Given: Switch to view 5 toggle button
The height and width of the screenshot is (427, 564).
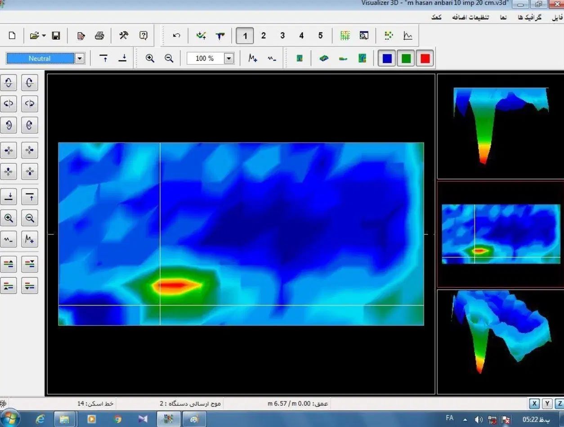Looking at the screenshot, I should pos(320,36).
